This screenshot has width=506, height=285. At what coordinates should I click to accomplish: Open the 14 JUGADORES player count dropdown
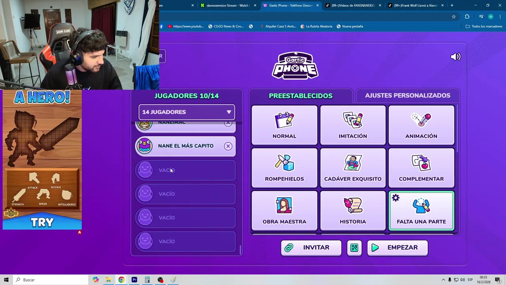click(x=187, y=112)
